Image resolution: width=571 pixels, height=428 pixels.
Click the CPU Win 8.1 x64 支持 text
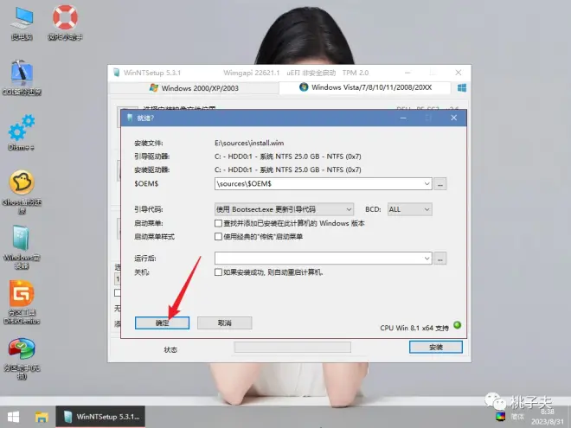414,328
